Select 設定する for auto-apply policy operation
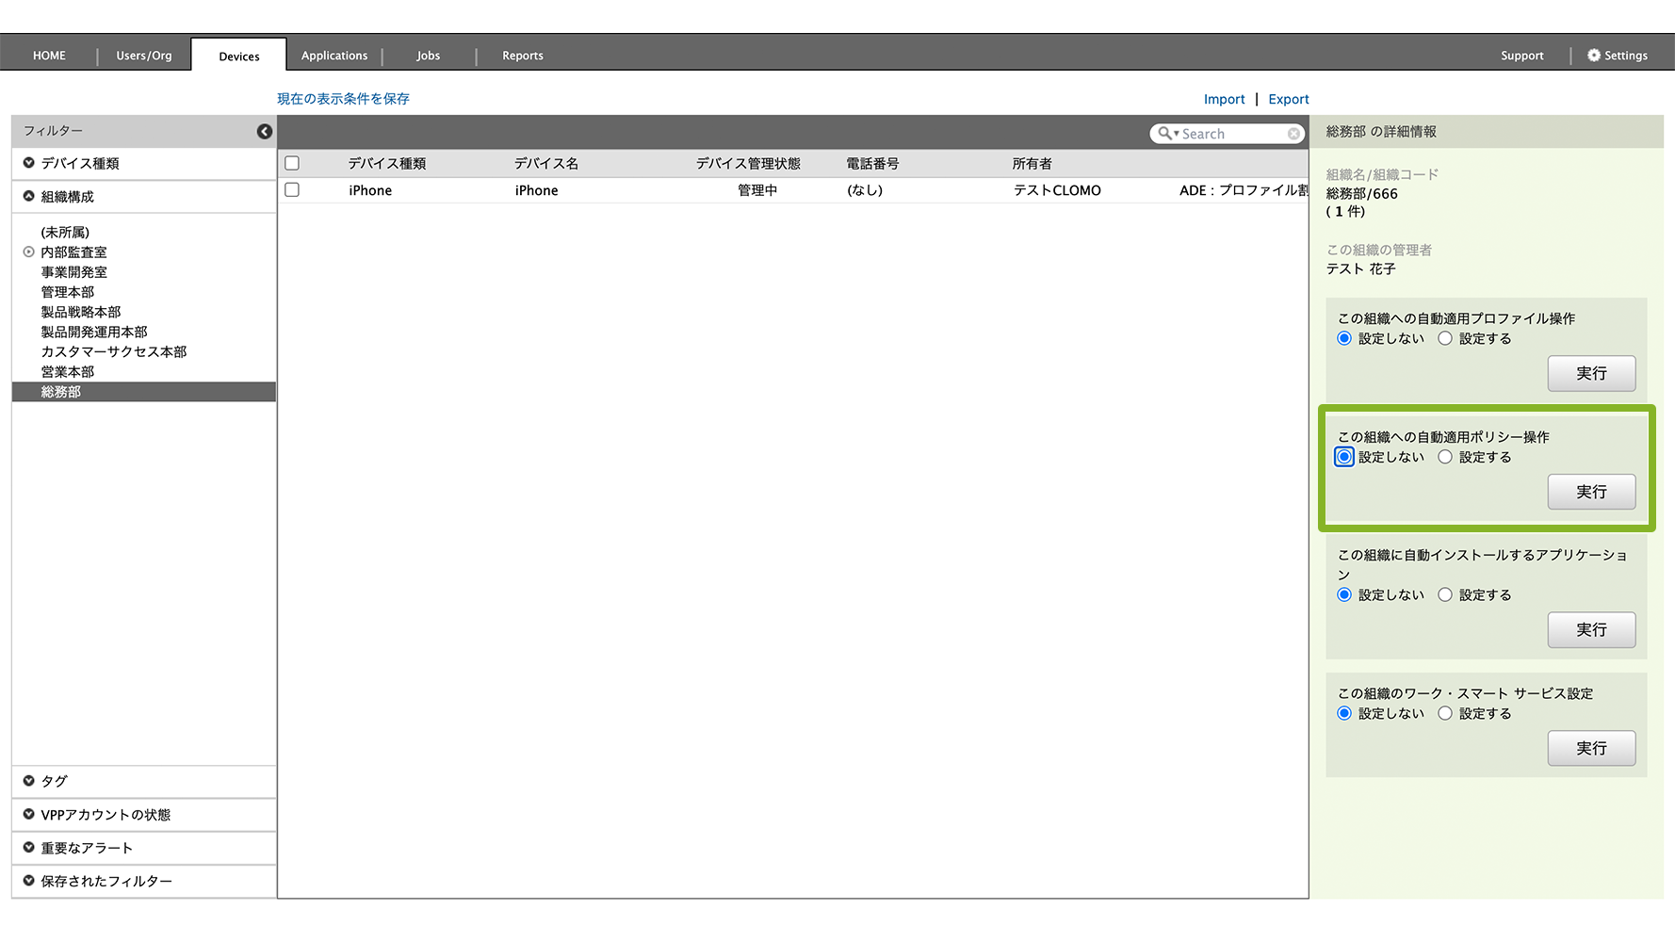This screenshot has width=1675, height=942. tap(1445, 457)
